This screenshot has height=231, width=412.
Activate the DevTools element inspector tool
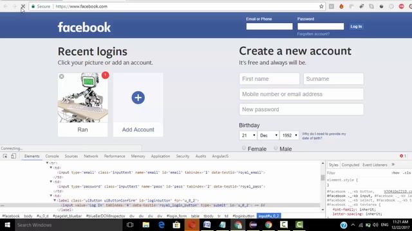pyautogui.click(x=5, y=156)
